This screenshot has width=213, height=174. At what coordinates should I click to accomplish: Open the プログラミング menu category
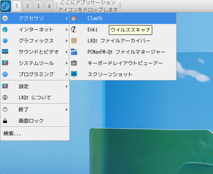(x=35, y=74)
